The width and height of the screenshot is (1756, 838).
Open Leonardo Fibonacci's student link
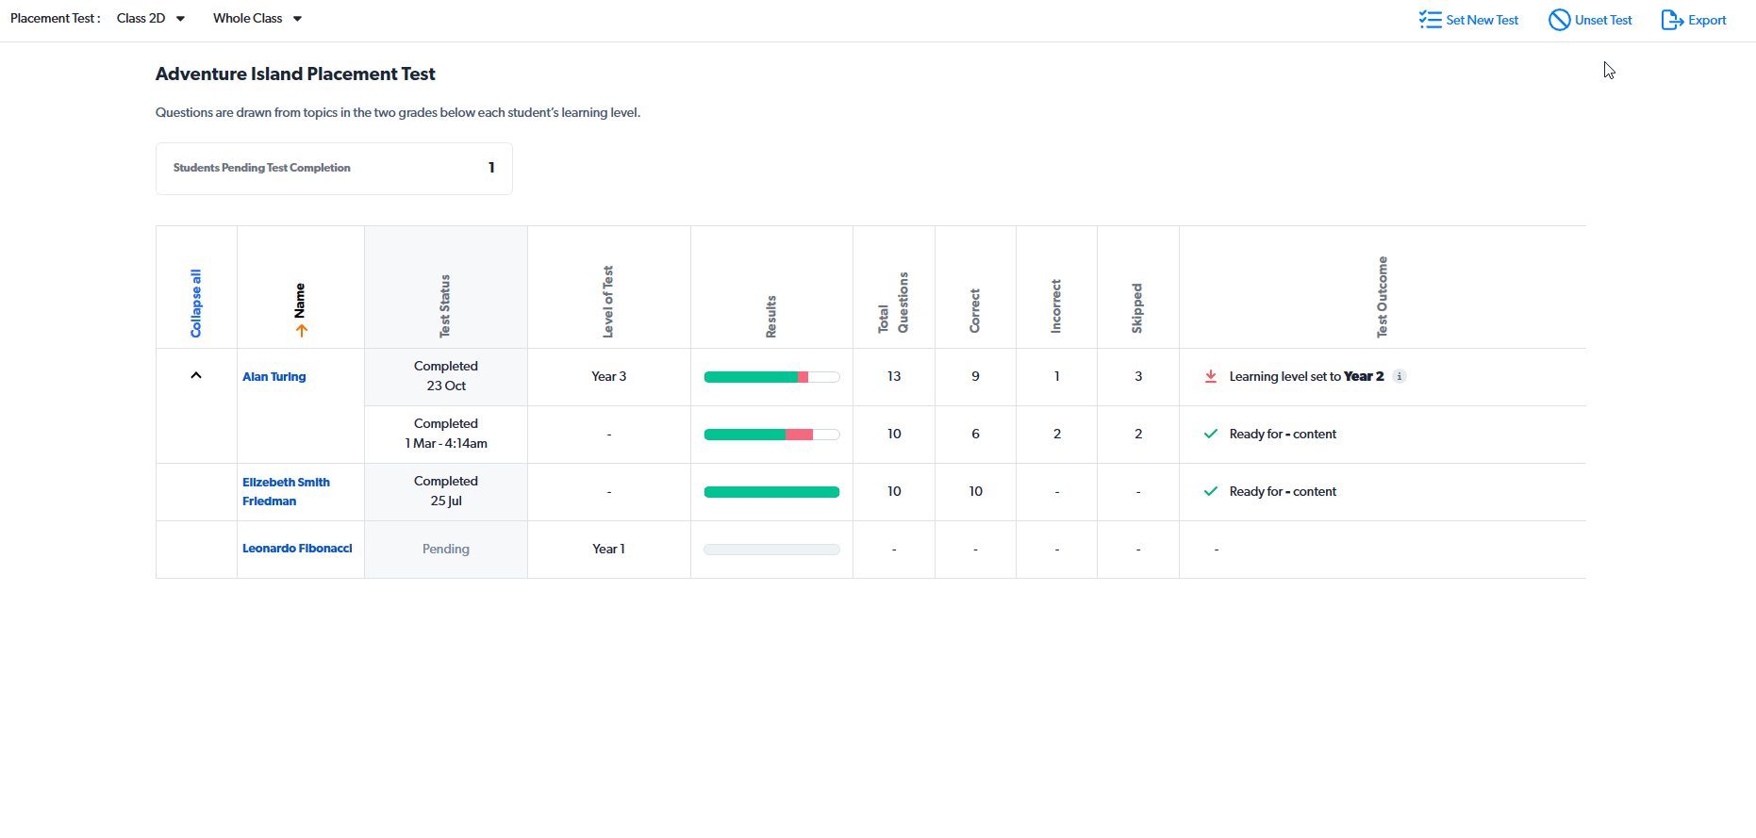[297, 549]
